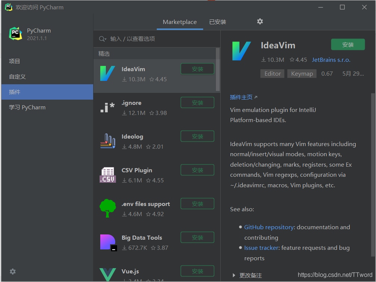This screenshot has width=376, height=282.
Task: Open the GitHub repository link
Action: coord(269,227)
